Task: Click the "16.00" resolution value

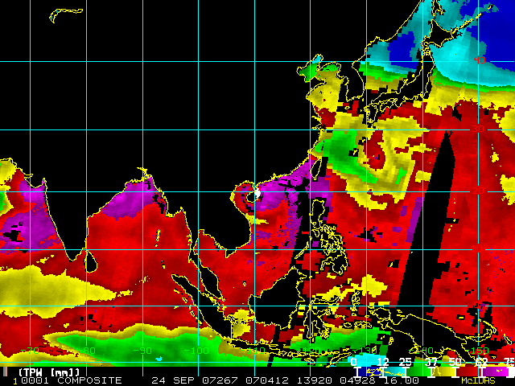Action: [x=401, y=380]
